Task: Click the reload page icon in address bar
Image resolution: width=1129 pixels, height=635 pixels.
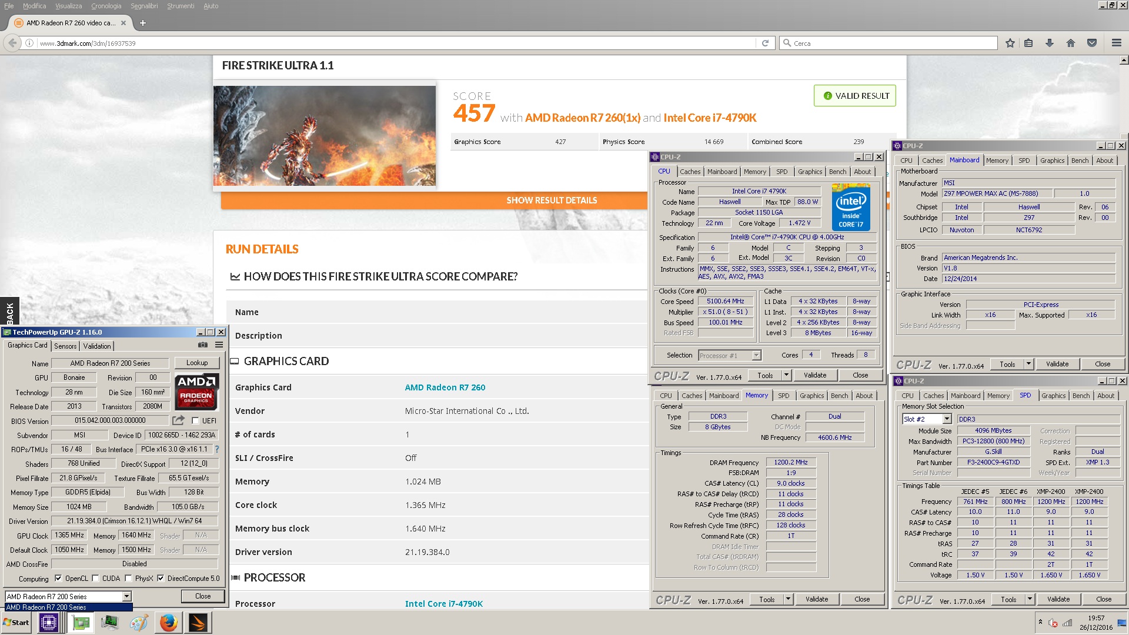Action: (765, 43)
